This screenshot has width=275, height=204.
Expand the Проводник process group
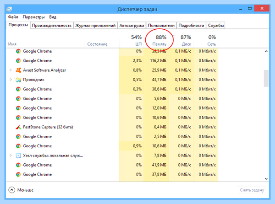point(11,80)
